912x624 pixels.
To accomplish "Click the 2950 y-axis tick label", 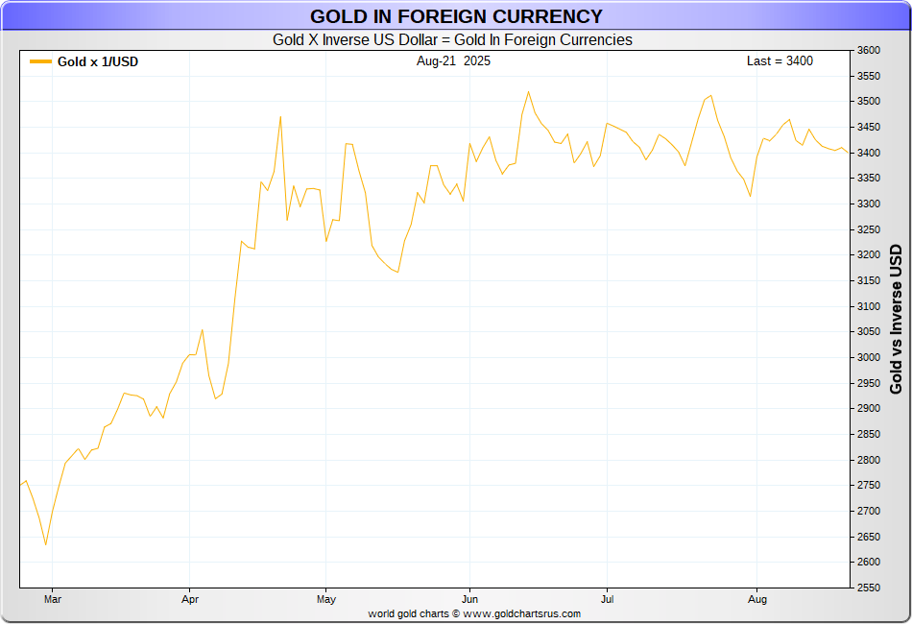I will pyautogui.click(x=869, y=383).
